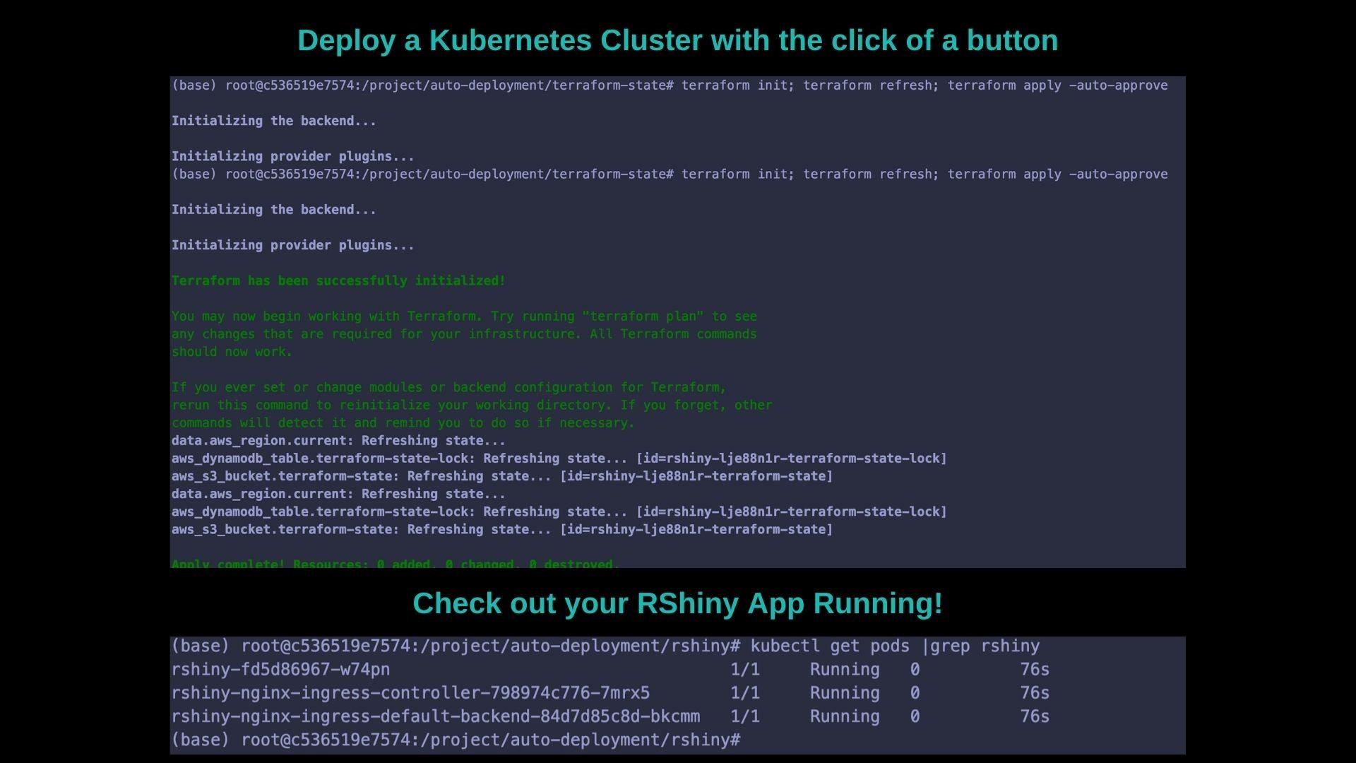Click pod 'rshiny-nginx-ingress-controller-798974c776-7mrx5'
The height and width of the screenshot is (763, 1356).
410,693
